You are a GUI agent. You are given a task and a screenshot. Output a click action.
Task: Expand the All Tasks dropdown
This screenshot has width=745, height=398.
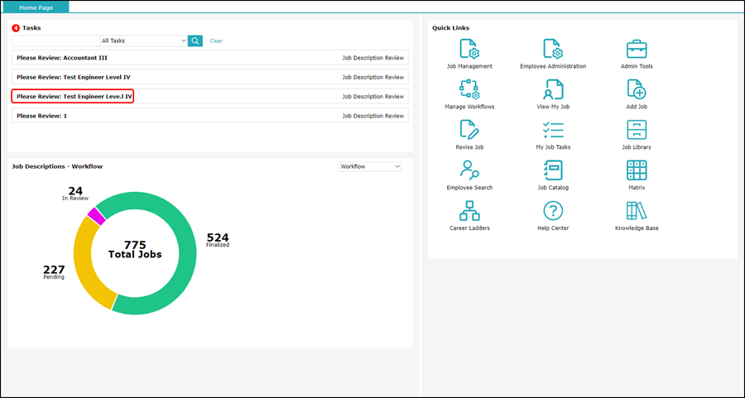point(143,41)
